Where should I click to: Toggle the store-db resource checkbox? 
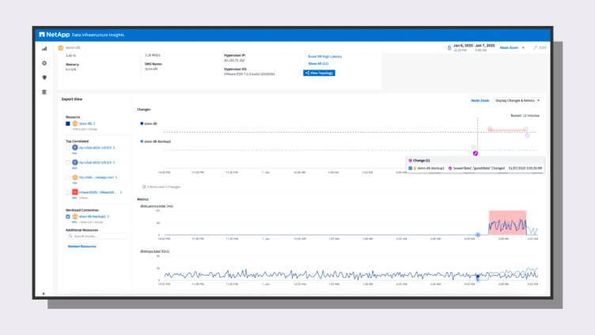pos(68,124)
